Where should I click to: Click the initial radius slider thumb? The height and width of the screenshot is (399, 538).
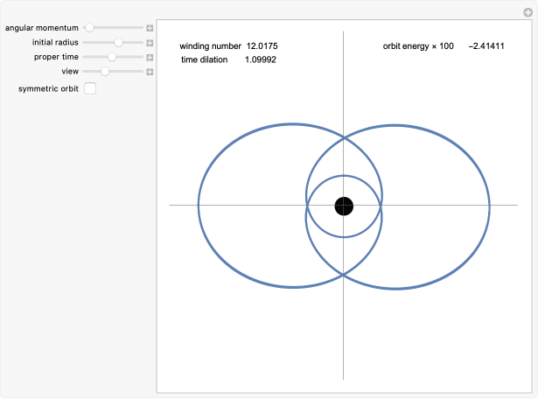point(118,42)
